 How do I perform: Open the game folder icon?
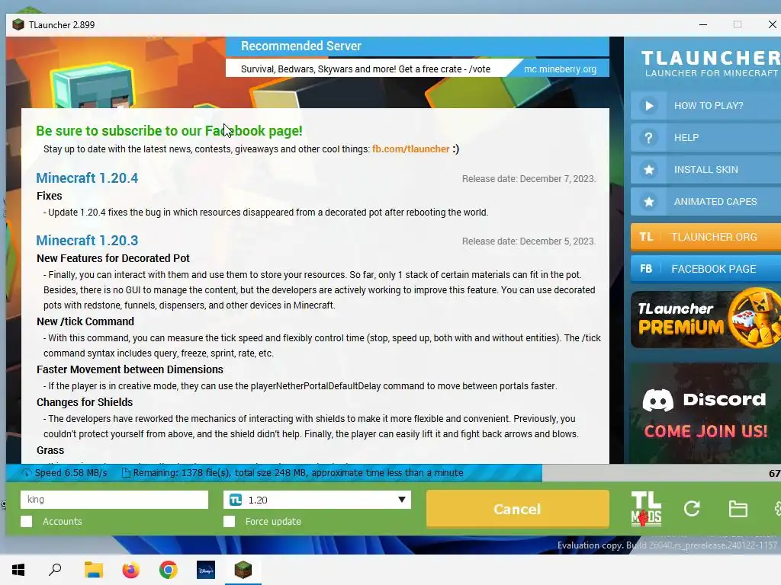(738, 509)
